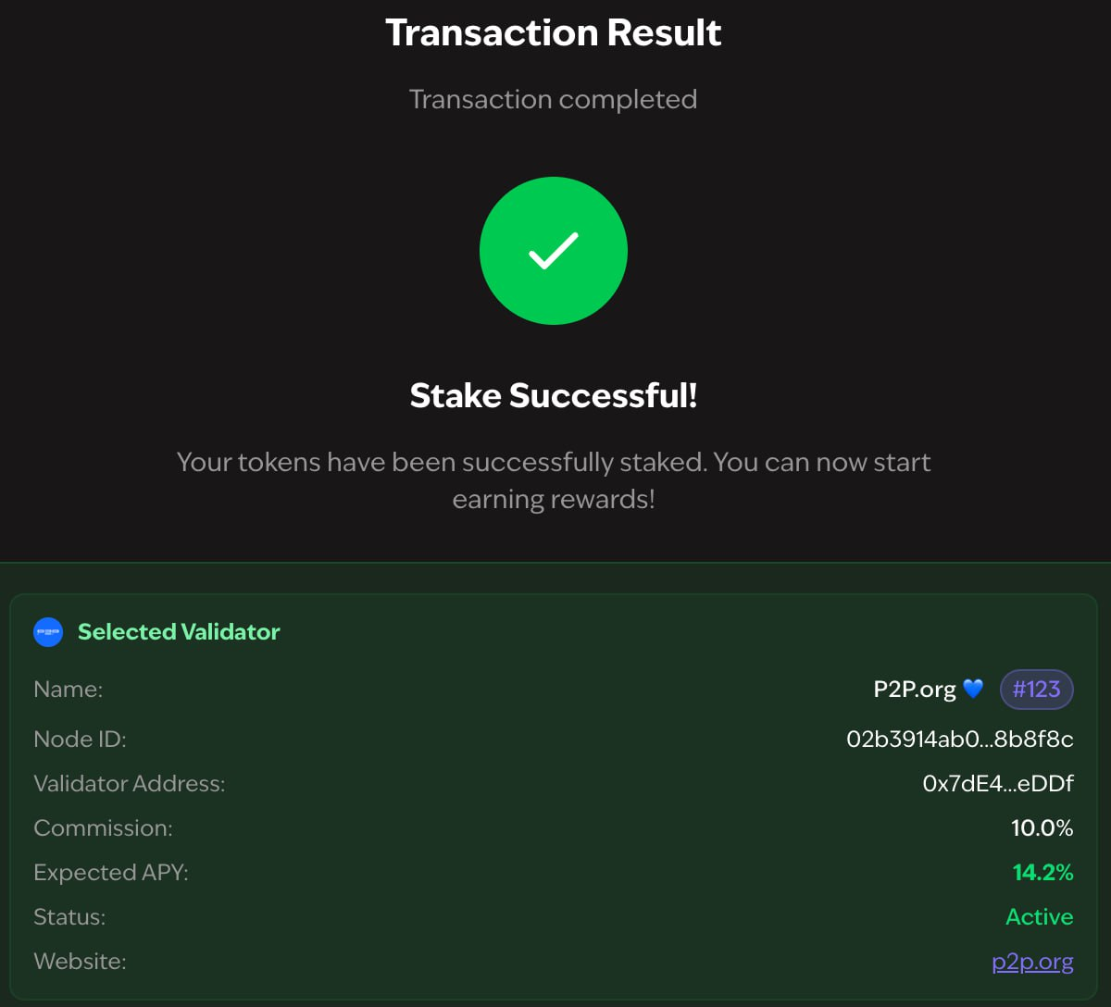Click the 10.0% commission value
Image resolution: width=1111 pixels, height=1007 pixels.
(x=1042, y=828)
